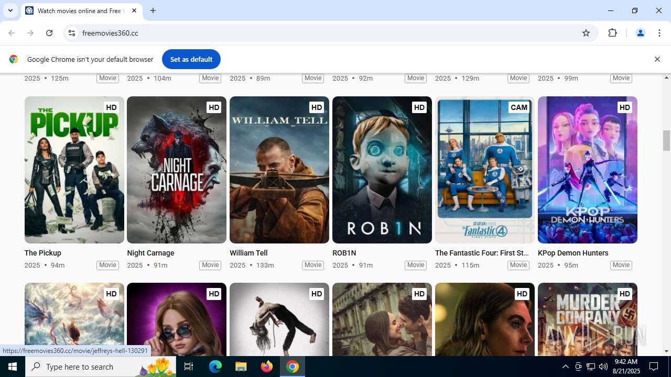Open Task View from the taskbar
Viewport: 671px width, 377px height.
pyautogui.click(x=189, y=367)
